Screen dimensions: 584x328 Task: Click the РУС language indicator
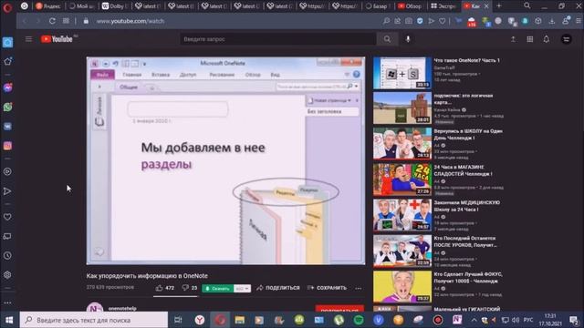tap(528, 320)
